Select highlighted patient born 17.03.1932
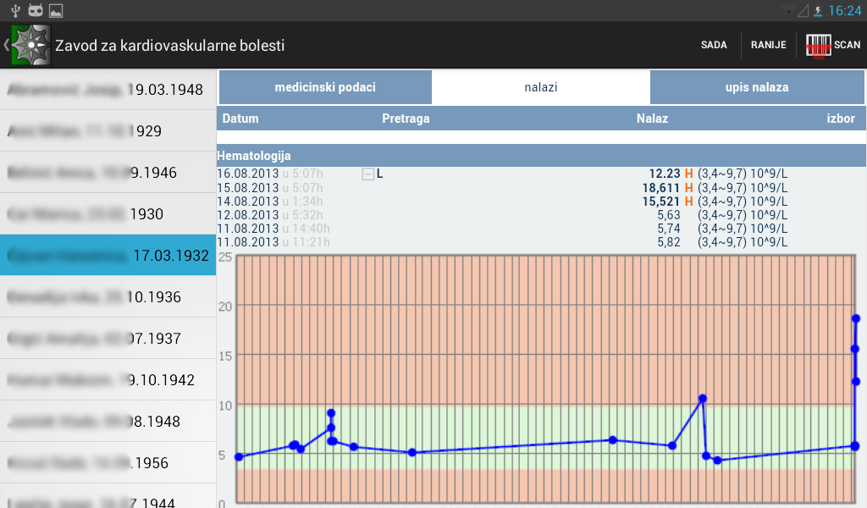 (108, 256)
